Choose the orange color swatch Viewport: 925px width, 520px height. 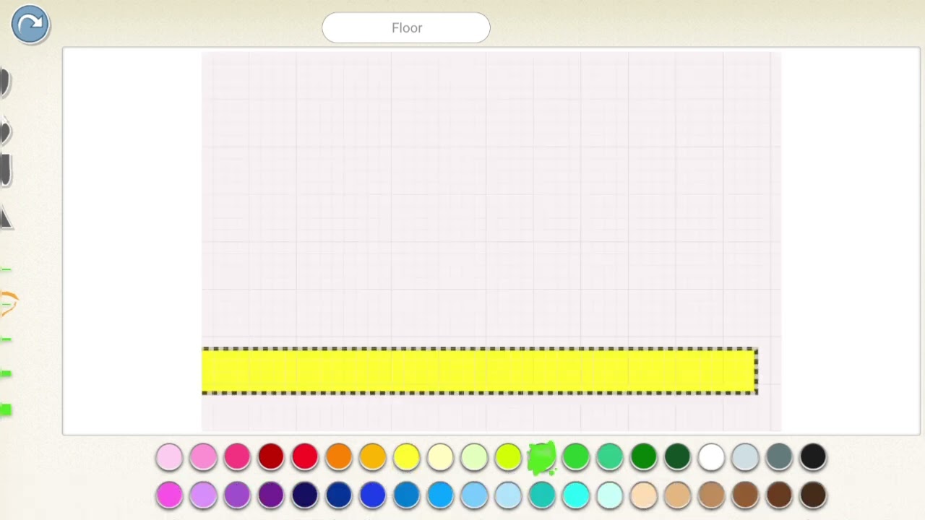[x=339, y=457]
